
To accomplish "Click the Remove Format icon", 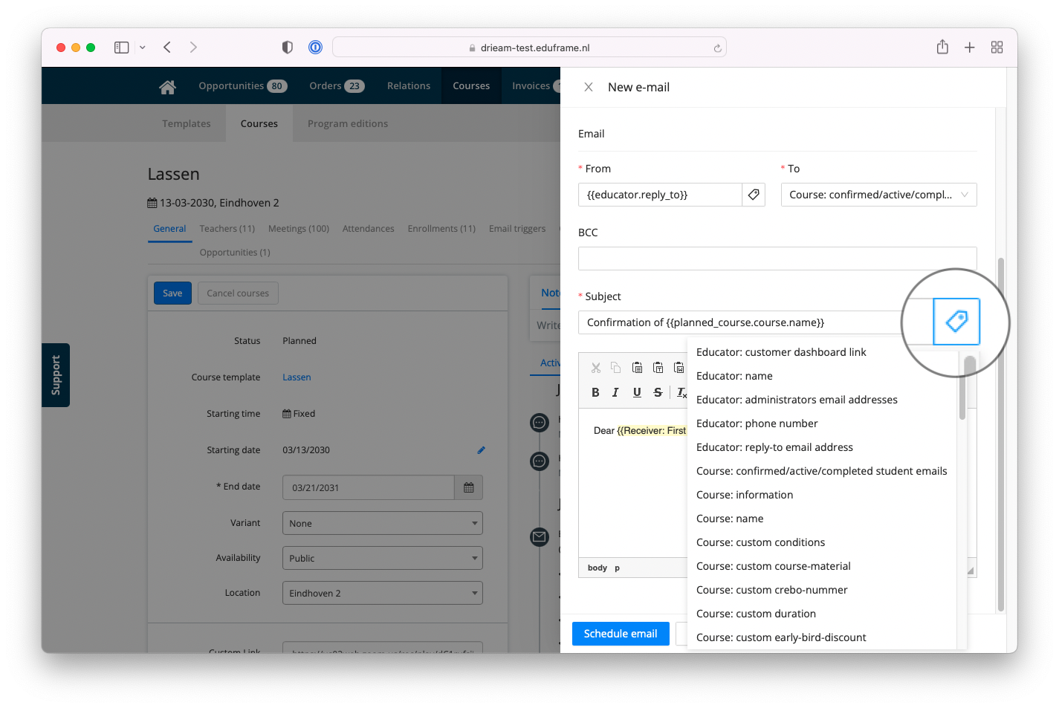I will click(681, 392).
